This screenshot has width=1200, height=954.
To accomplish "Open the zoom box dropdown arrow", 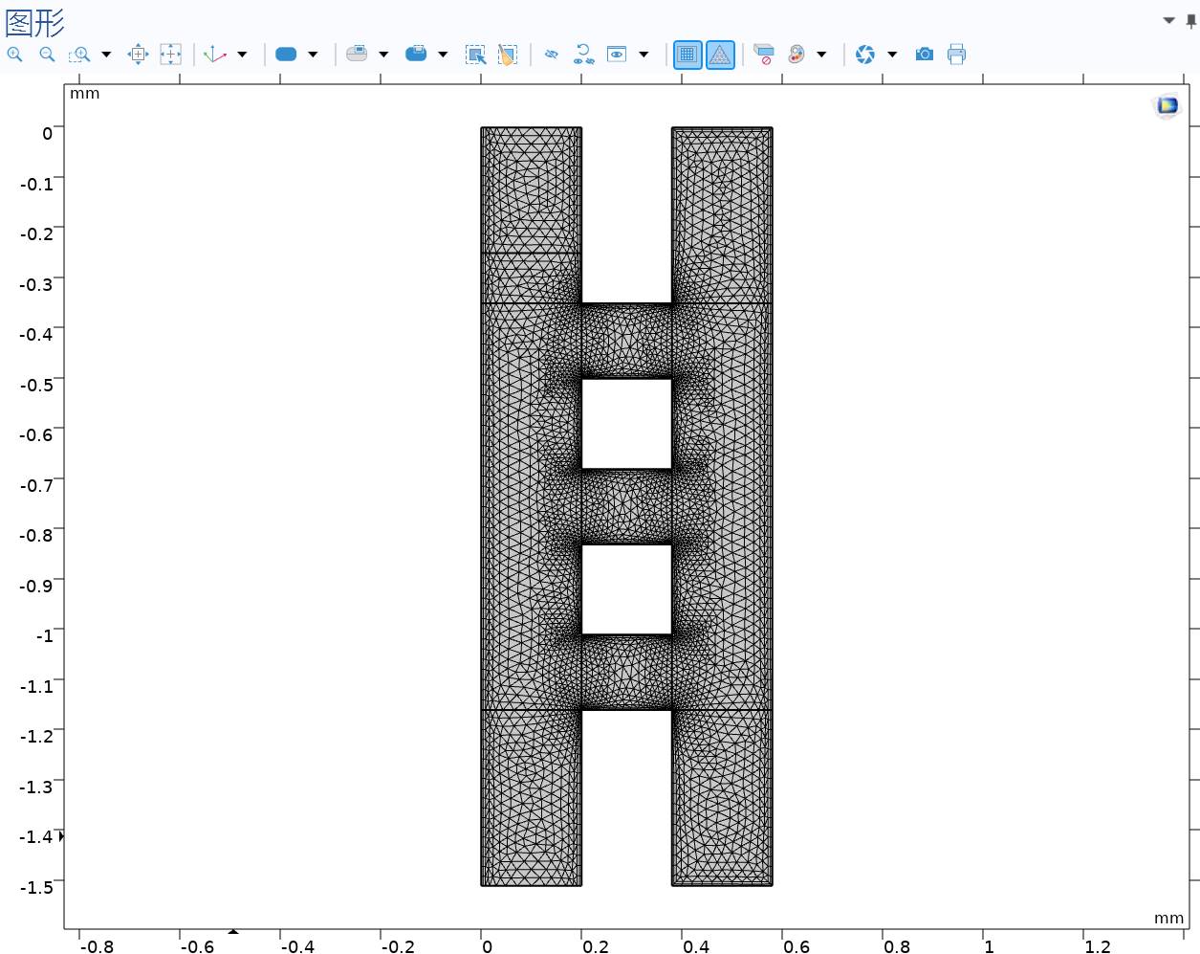I will [x=106, y=55].
